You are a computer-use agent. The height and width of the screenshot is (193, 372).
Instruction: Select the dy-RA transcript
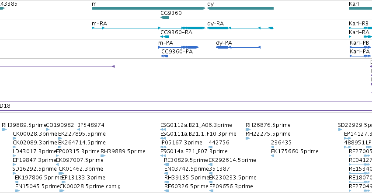pyautogui.click(x=240, y=28)
